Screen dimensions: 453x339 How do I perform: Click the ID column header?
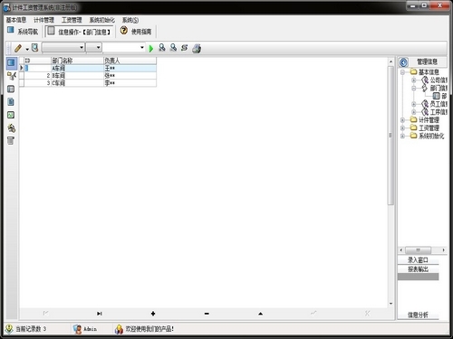click(37, 61)
